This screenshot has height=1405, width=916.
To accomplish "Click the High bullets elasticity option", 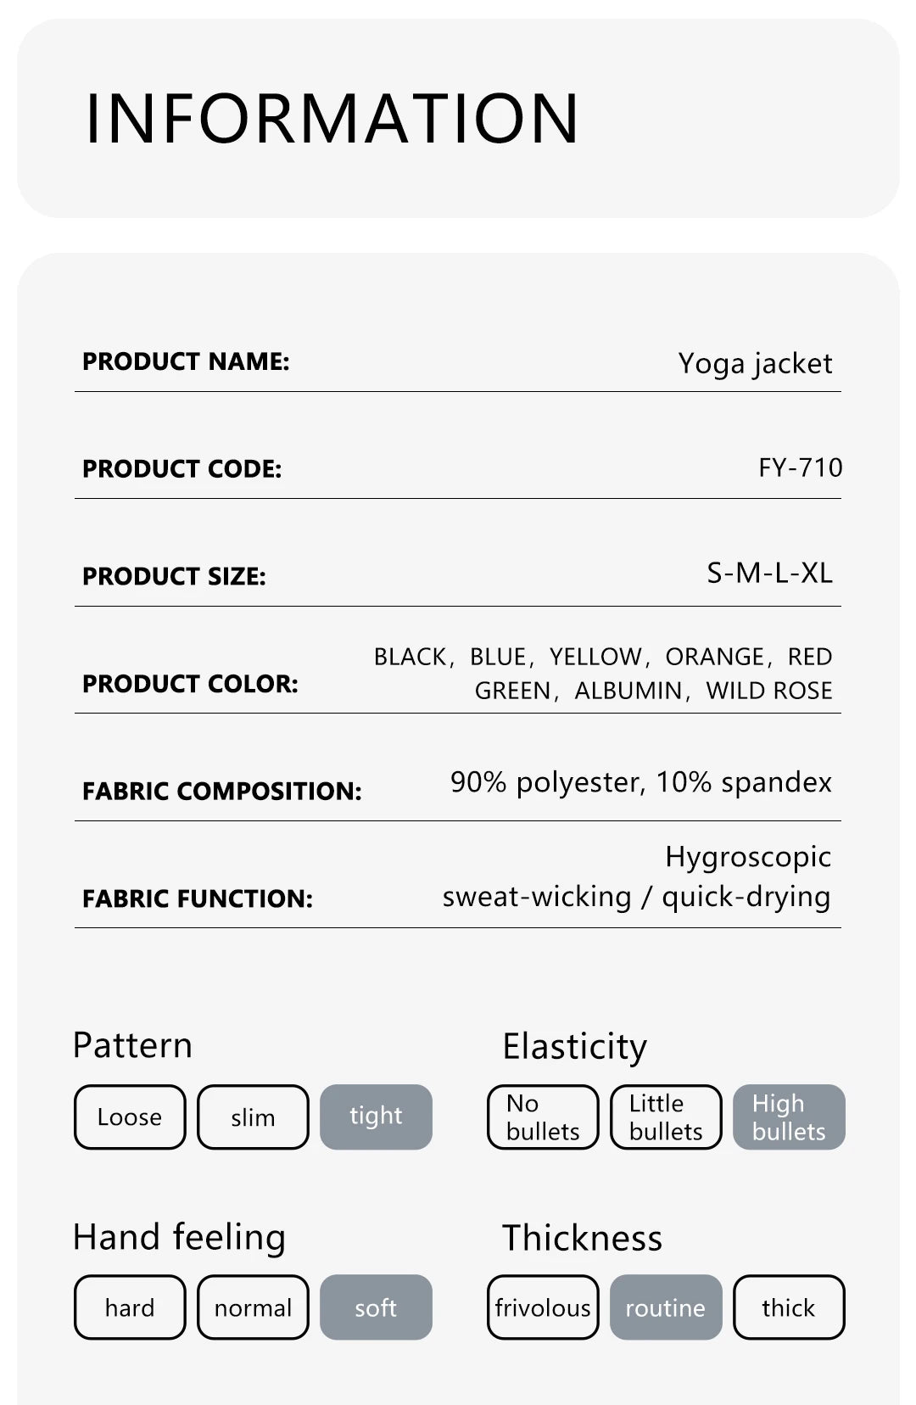I will (789, 1117).
